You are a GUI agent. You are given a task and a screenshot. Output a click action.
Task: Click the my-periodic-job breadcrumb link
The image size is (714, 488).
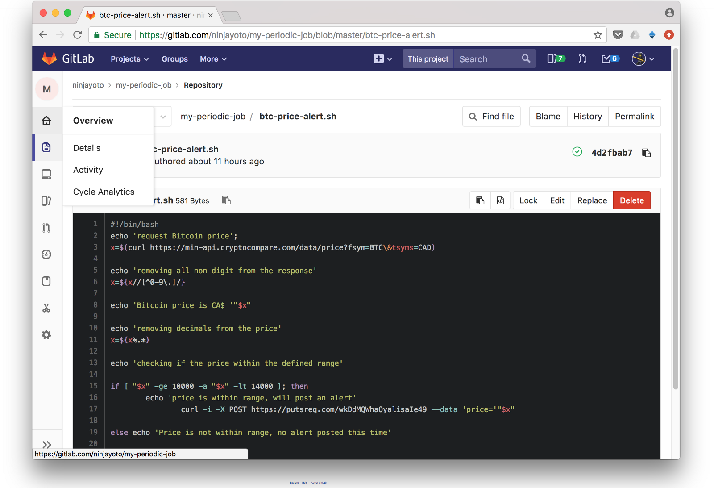coord(144,85)
